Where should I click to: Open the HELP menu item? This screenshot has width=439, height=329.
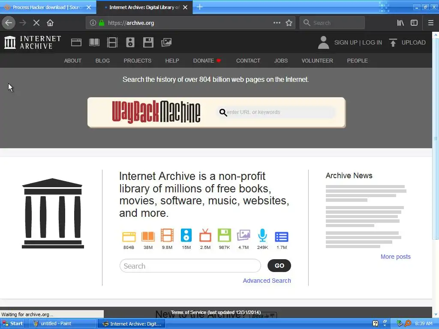pos(172,60)
